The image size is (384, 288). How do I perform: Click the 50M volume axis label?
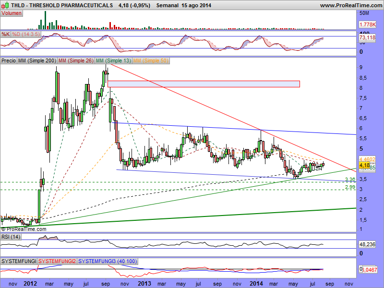[x=364, y=13]
